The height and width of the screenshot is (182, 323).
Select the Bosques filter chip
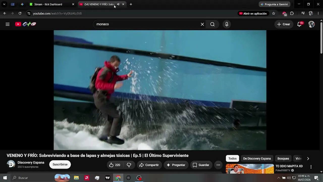[x=283, y=159]
